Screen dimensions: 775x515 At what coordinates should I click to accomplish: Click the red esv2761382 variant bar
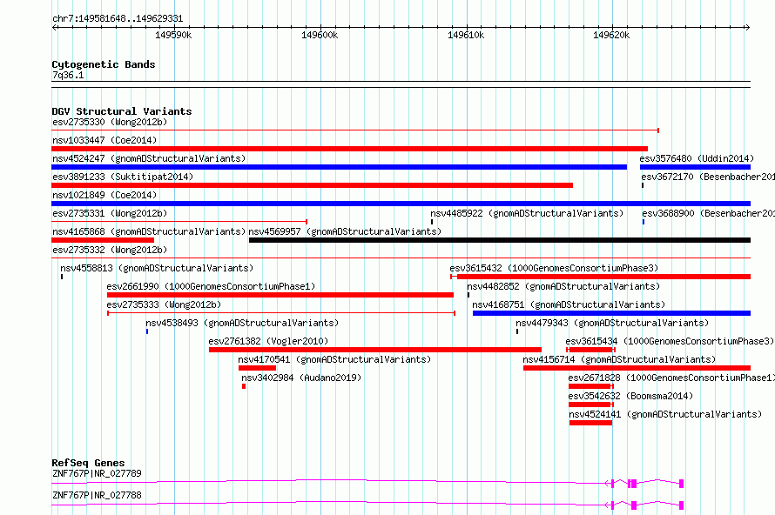point(375,350)
